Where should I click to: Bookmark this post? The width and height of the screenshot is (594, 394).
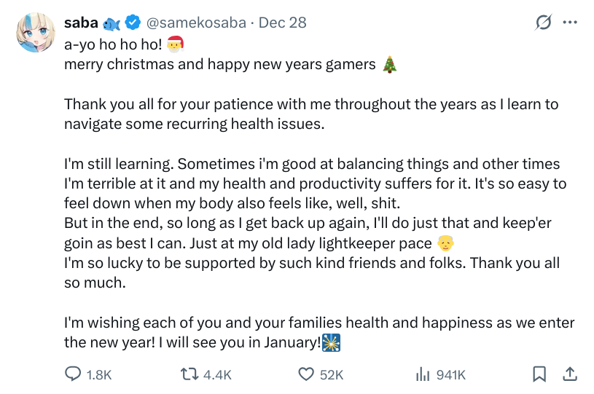pos(539,374)
